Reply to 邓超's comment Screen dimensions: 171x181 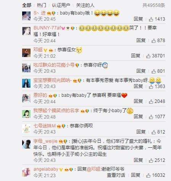pyautogui.click(x=136, y=56)
